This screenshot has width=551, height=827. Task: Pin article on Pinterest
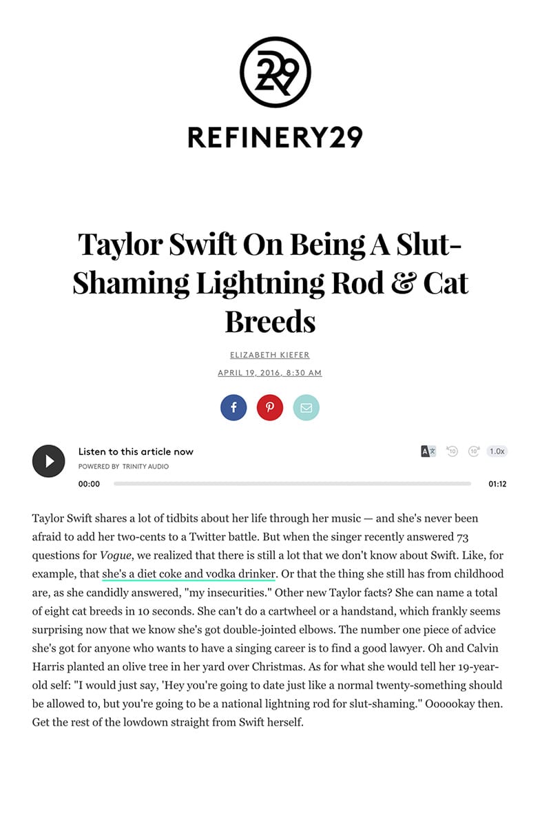(270, 407)
